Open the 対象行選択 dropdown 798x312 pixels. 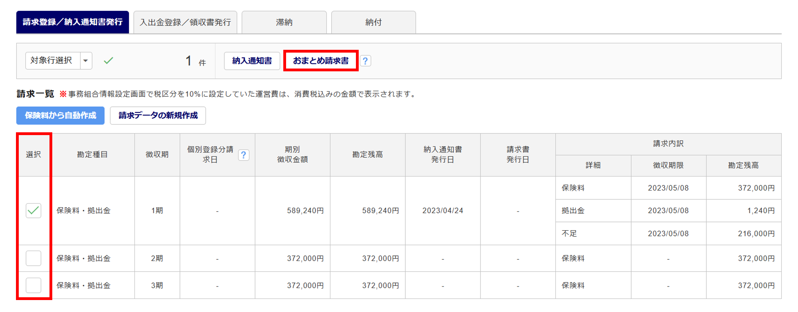pos(59,61)
